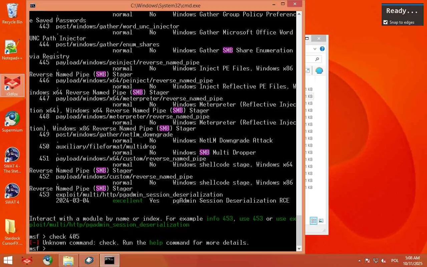Image resolution: width=427 pixels, height=267 pixels.
Task: Click the green 'excellent' rank text
Action: pos(127,201)
